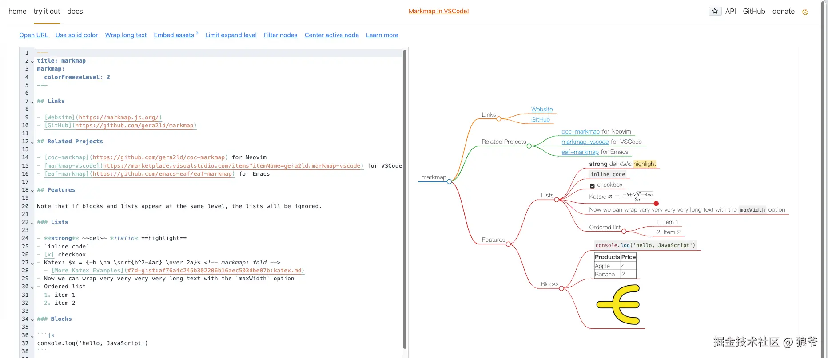
Task: Click the console.log code block node
Action: tap(645, 245)
